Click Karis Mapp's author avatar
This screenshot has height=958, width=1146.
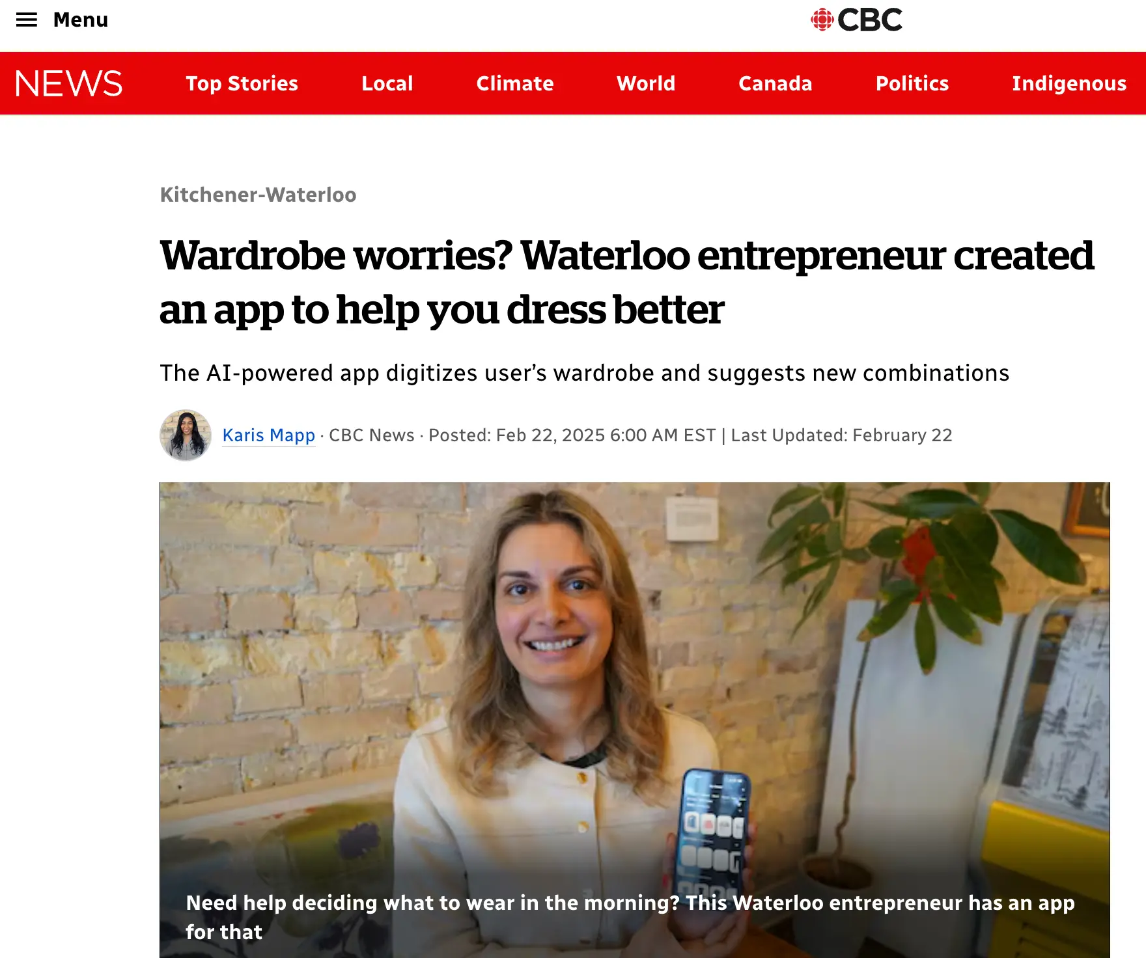pos(186,435)
